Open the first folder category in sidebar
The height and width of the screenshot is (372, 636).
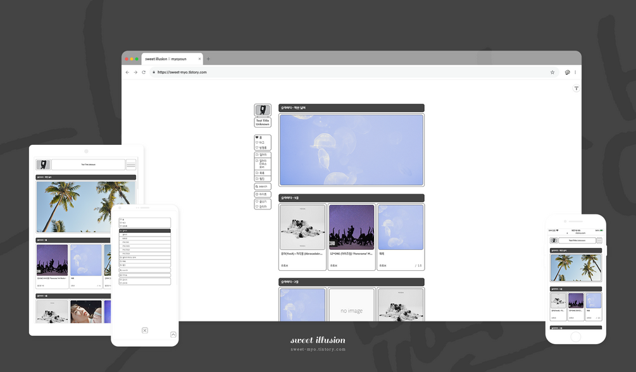pos(263,154)
